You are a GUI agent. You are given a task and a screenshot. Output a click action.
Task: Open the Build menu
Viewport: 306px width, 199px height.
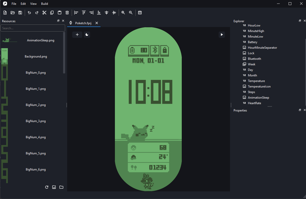[44, 4]
